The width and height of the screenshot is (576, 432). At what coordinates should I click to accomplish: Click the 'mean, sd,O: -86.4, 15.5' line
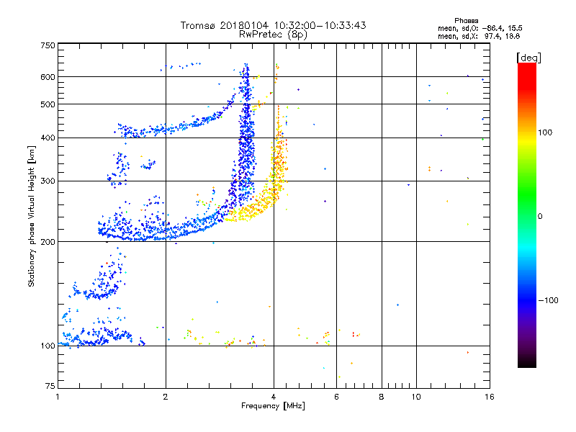(480, 28)
